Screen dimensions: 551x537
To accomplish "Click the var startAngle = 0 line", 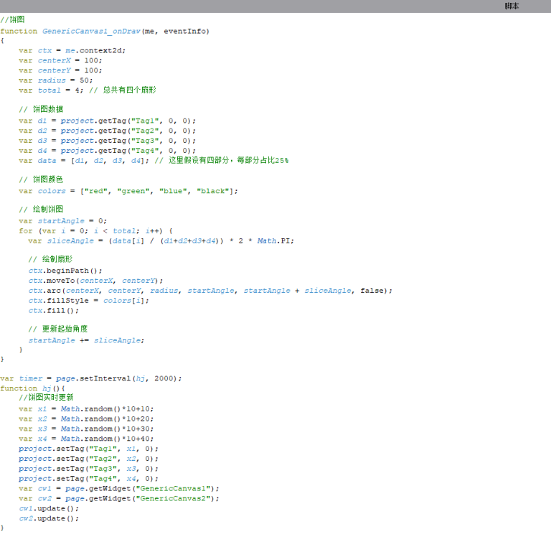I will coord(63,221).
